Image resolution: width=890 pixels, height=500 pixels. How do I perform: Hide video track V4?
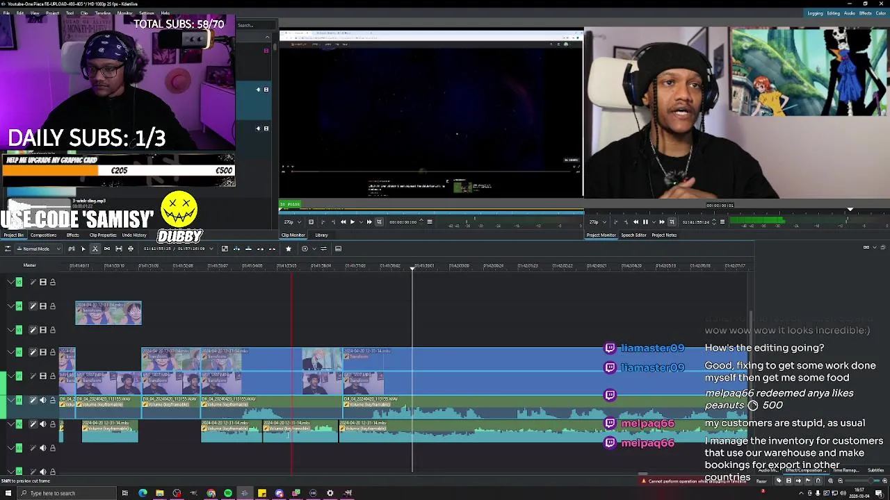(x=42, y=306)
